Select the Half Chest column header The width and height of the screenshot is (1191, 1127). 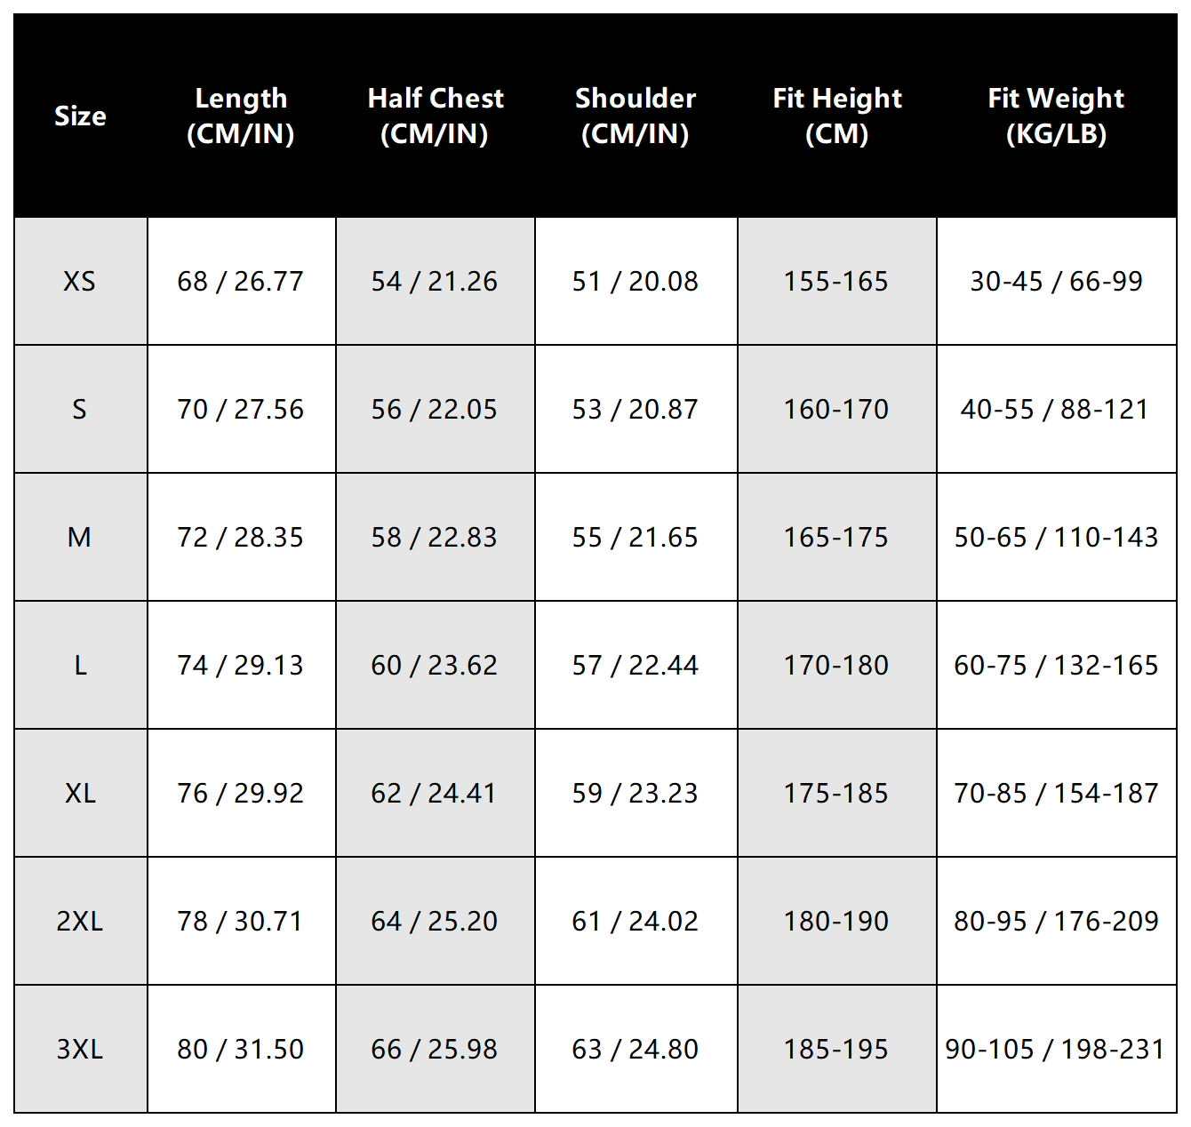click(x=435, y=116)
